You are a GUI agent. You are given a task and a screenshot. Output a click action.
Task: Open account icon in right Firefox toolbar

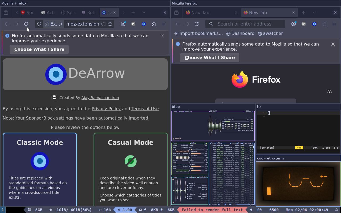click(294, 24)
